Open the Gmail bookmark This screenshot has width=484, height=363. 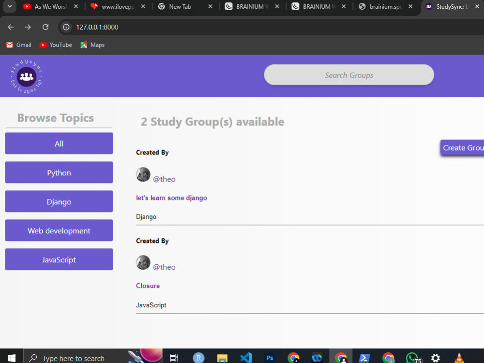pyautogui.click(x=19, y=45)
